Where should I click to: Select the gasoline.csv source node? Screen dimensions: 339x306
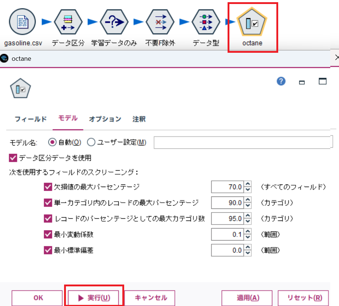point(23,22)
